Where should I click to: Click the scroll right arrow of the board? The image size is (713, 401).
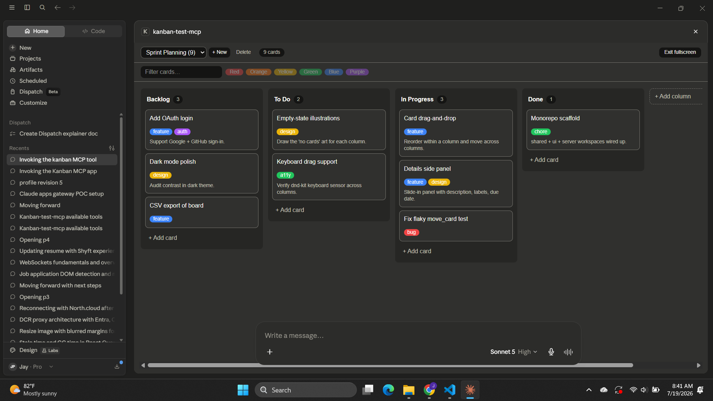(699, 365)
